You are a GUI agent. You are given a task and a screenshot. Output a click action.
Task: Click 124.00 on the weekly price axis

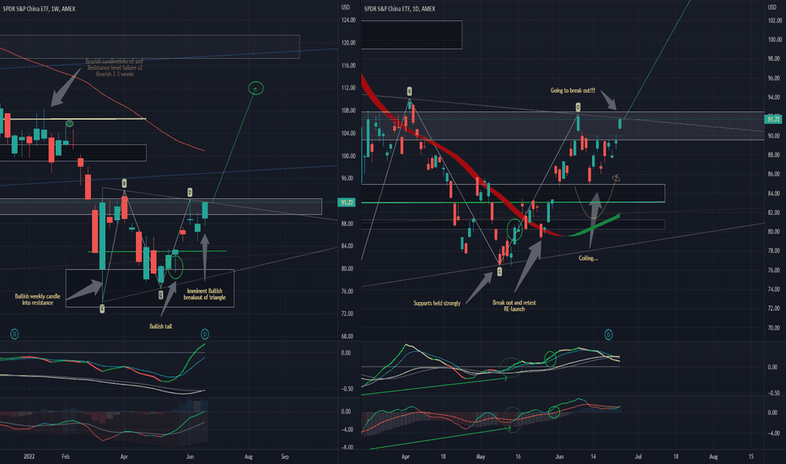pos(348,20)
